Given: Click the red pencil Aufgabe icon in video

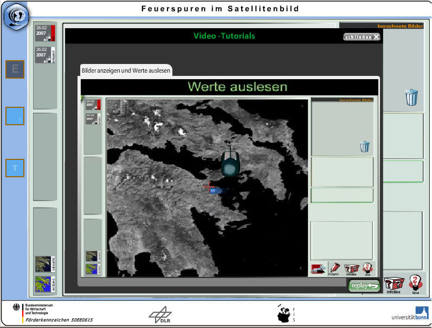Looking at the screenshot, I should click(334, 269).
